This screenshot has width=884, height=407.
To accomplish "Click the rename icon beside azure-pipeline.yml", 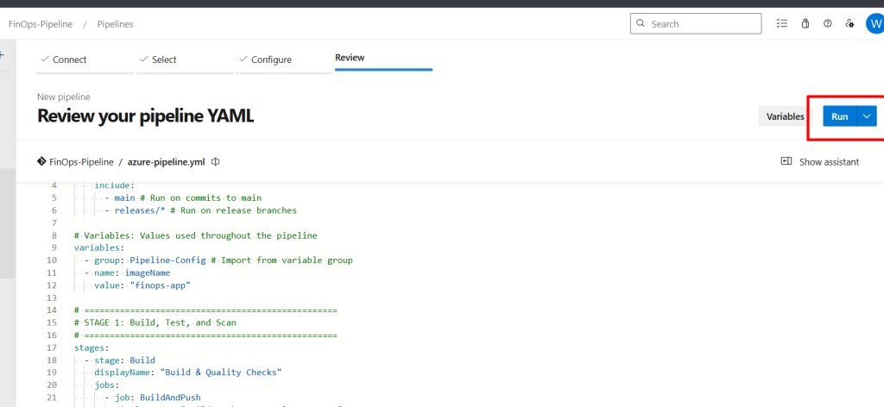I will 216,161.
